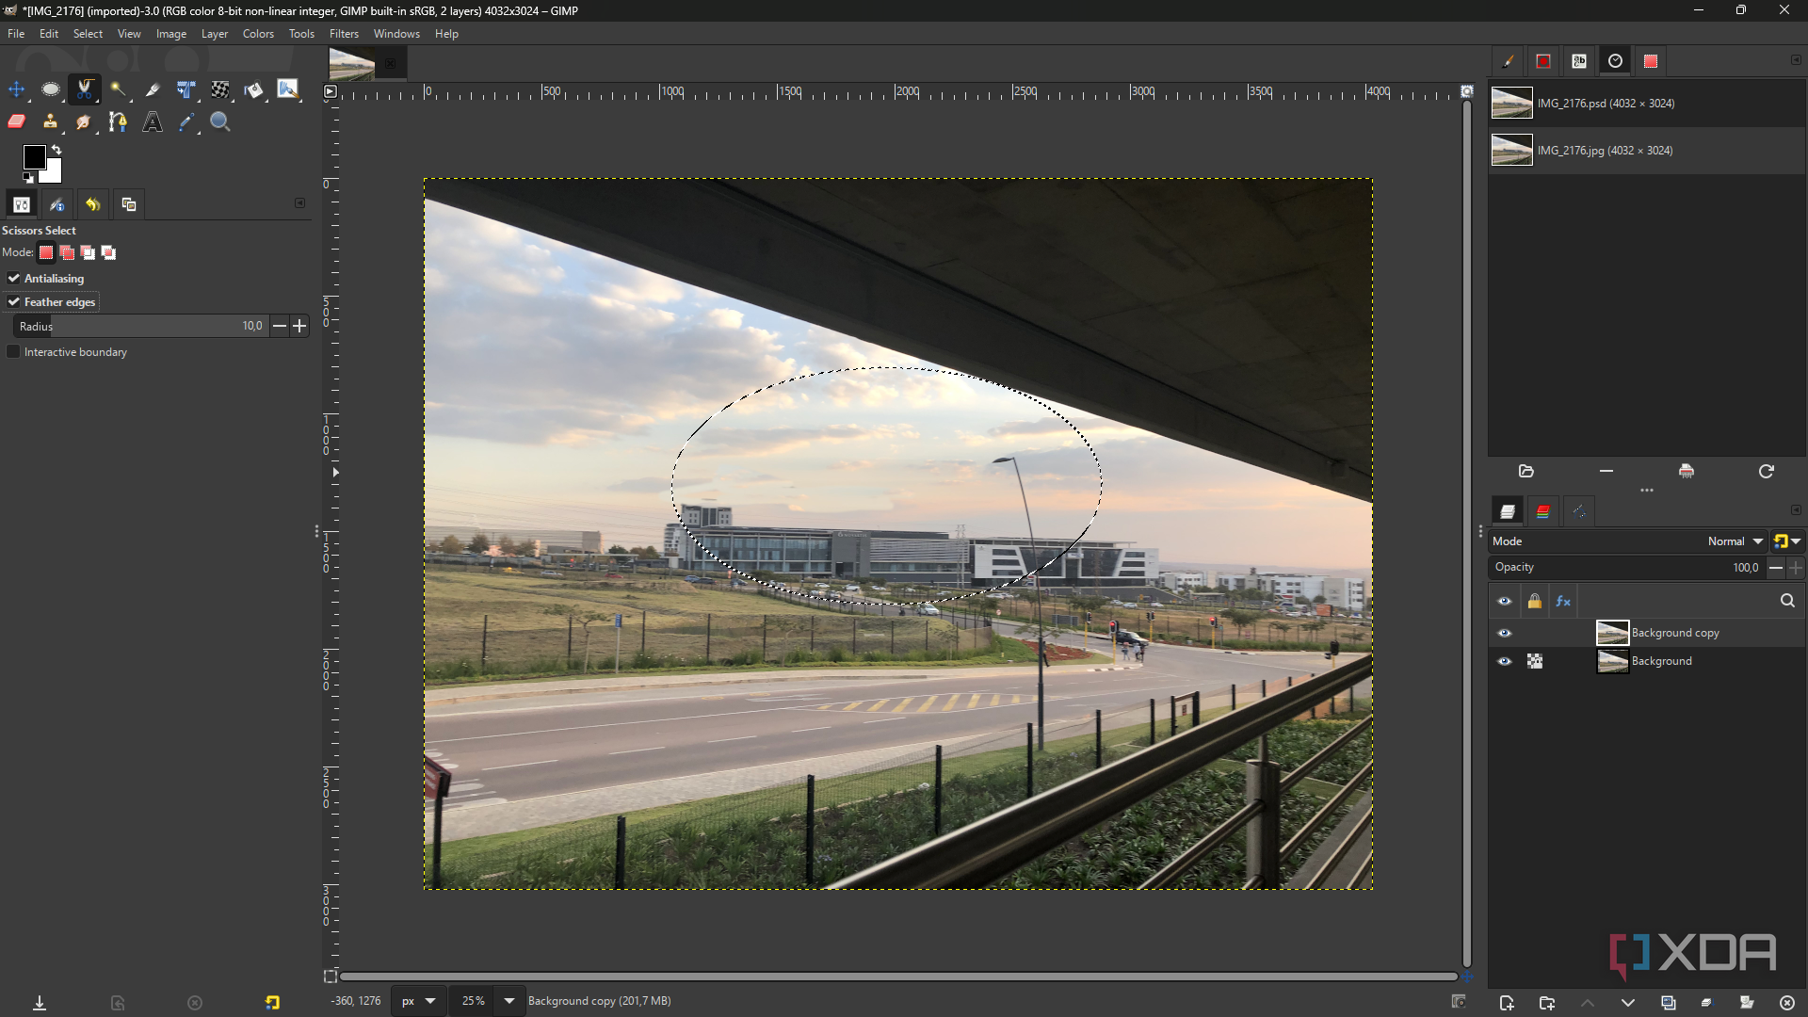Open the Layer menu
The image size is (1808, 1017).
click(x=215, y=34)
